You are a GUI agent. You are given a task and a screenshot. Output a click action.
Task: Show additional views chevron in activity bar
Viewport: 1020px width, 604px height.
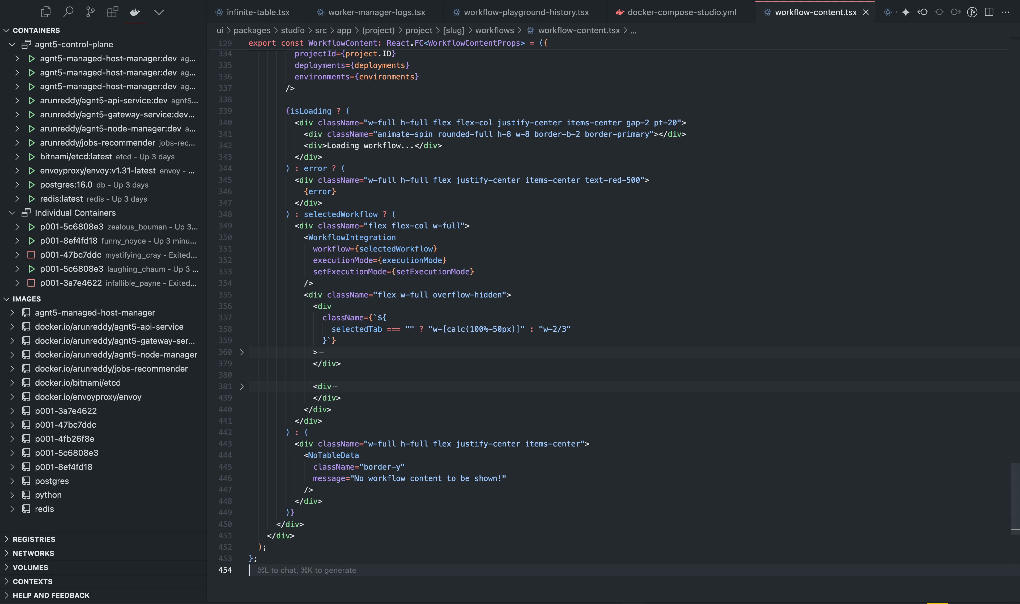[159, 12]
